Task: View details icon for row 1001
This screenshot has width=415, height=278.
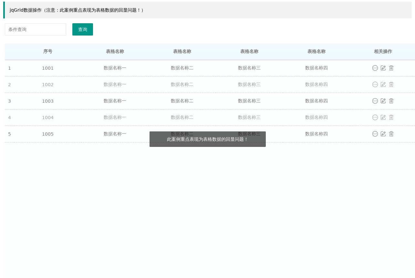Action: pos(375,68)
